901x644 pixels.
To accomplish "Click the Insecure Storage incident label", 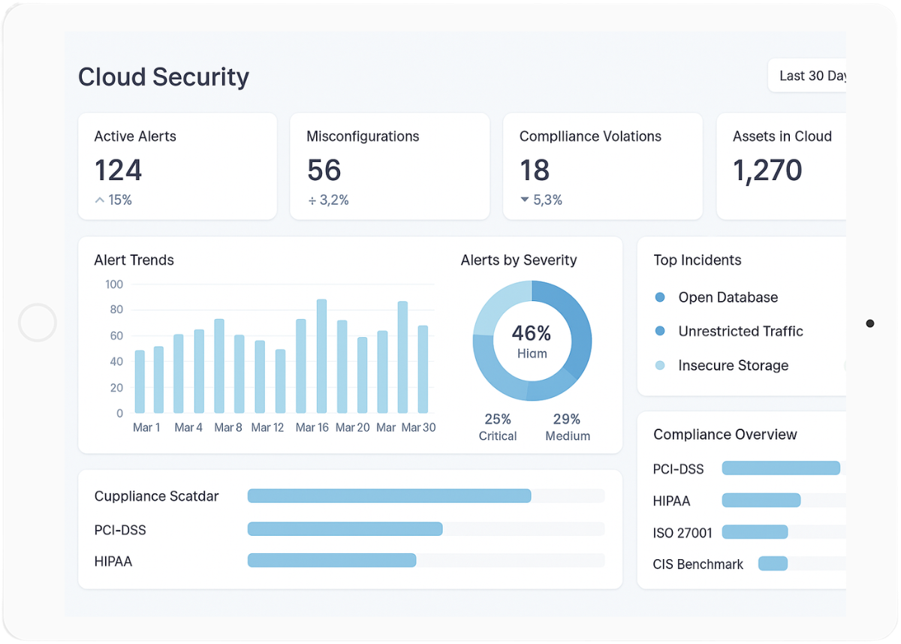I will click(733, 366).
